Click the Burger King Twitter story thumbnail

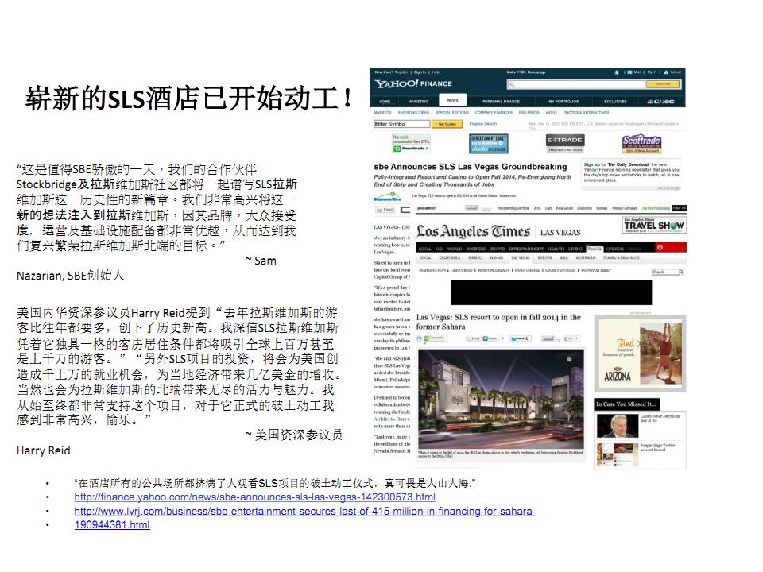618,454
